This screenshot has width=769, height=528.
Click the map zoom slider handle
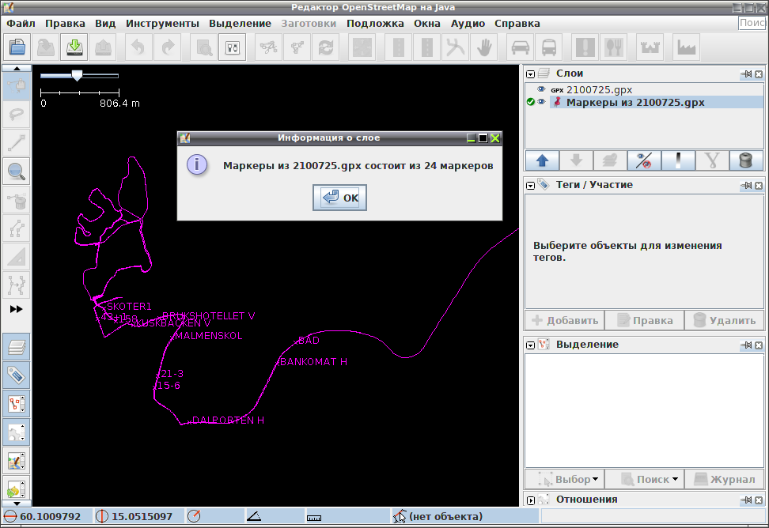pyautogui.click(x=77, y=75)
